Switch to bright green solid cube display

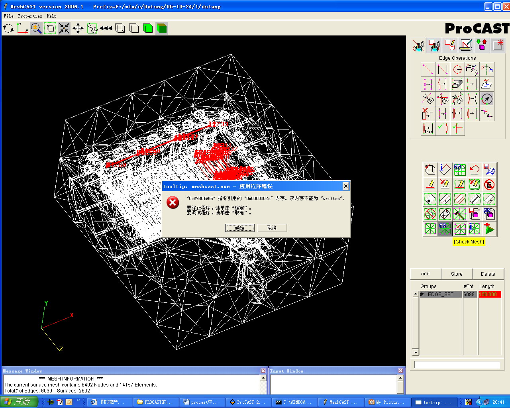pos(148,28)
